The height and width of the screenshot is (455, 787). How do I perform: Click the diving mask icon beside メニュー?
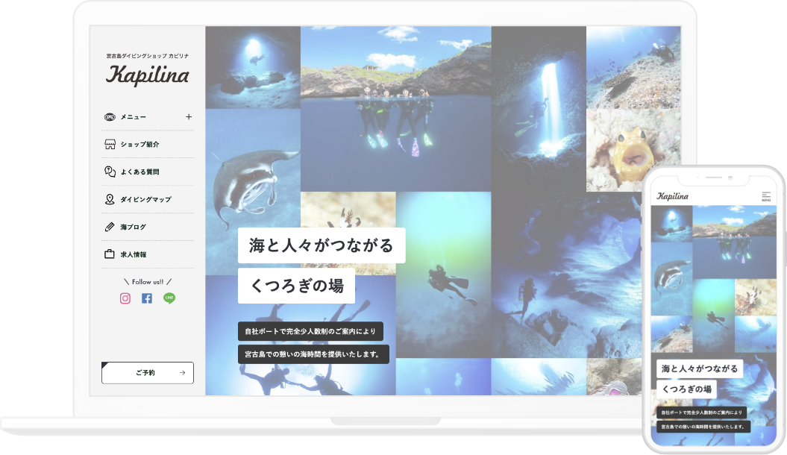[x=110, y=117]
